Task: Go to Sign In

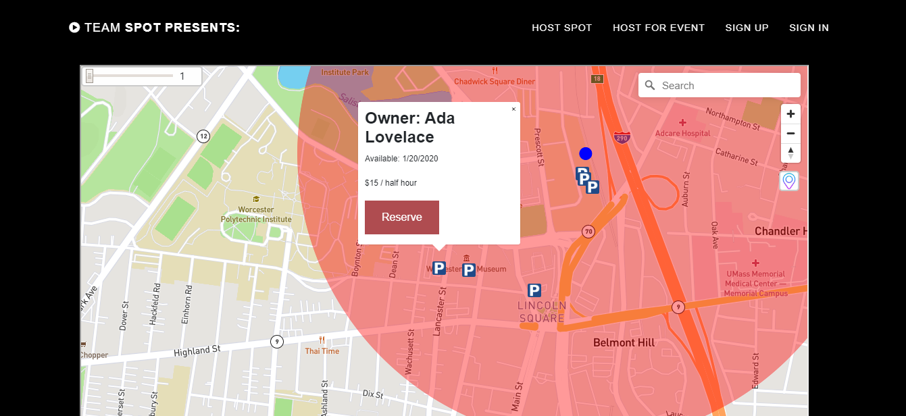Action: pyautogui.click(x=809, y=28)
